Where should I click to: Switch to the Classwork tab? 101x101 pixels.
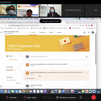(x=42, y=33)
